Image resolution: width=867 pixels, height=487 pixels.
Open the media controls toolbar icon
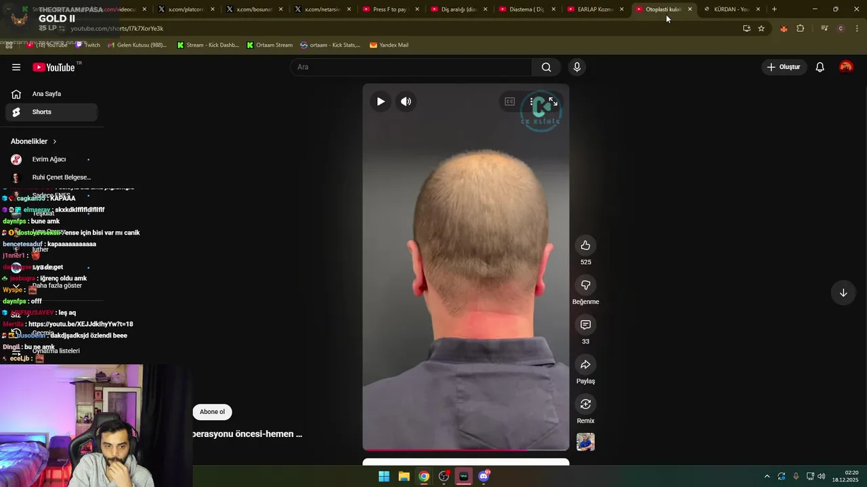(824, 28)
